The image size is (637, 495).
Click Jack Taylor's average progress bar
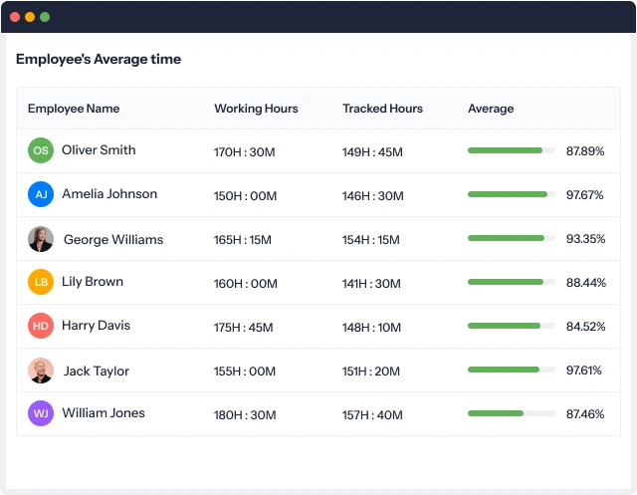coord(511,370)
